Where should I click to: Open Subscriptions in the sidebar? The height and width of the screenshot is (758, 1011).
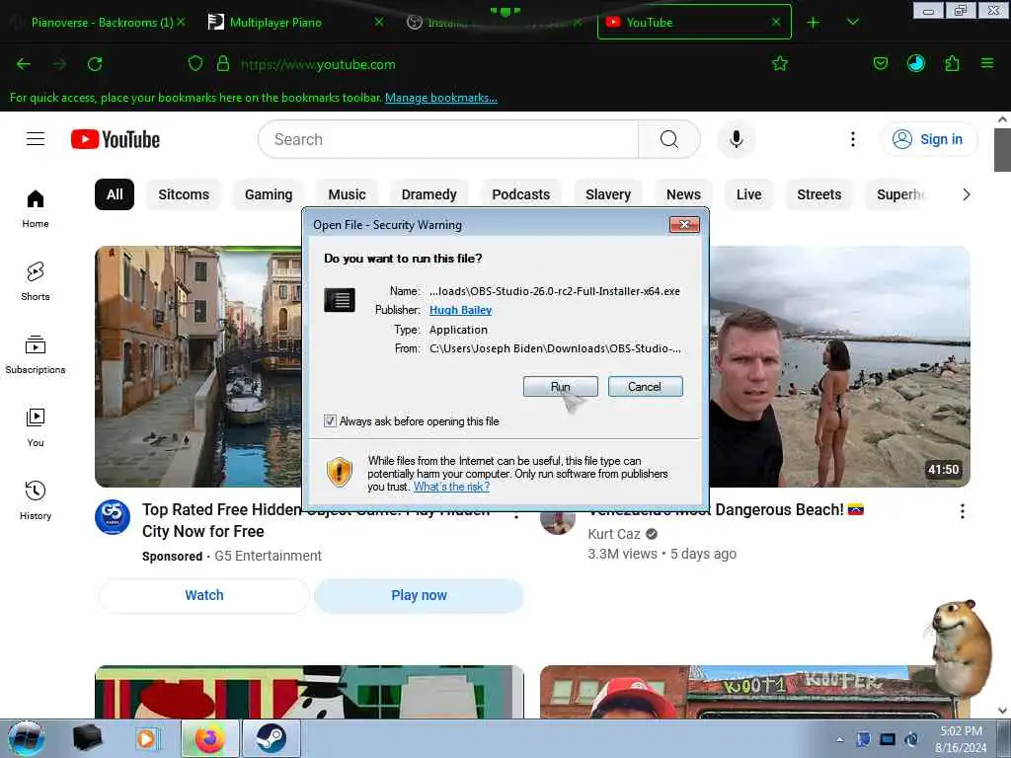[x=36, y=354]
